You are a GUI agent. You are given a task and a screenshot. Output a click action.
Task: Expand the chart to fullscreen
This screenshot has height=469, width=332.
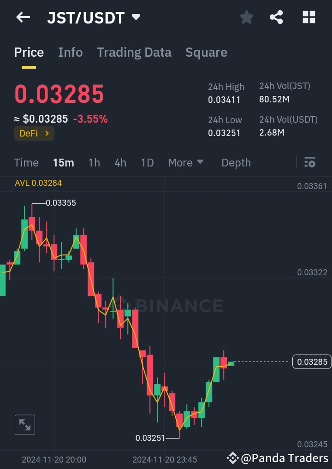(x=24, y=425)
